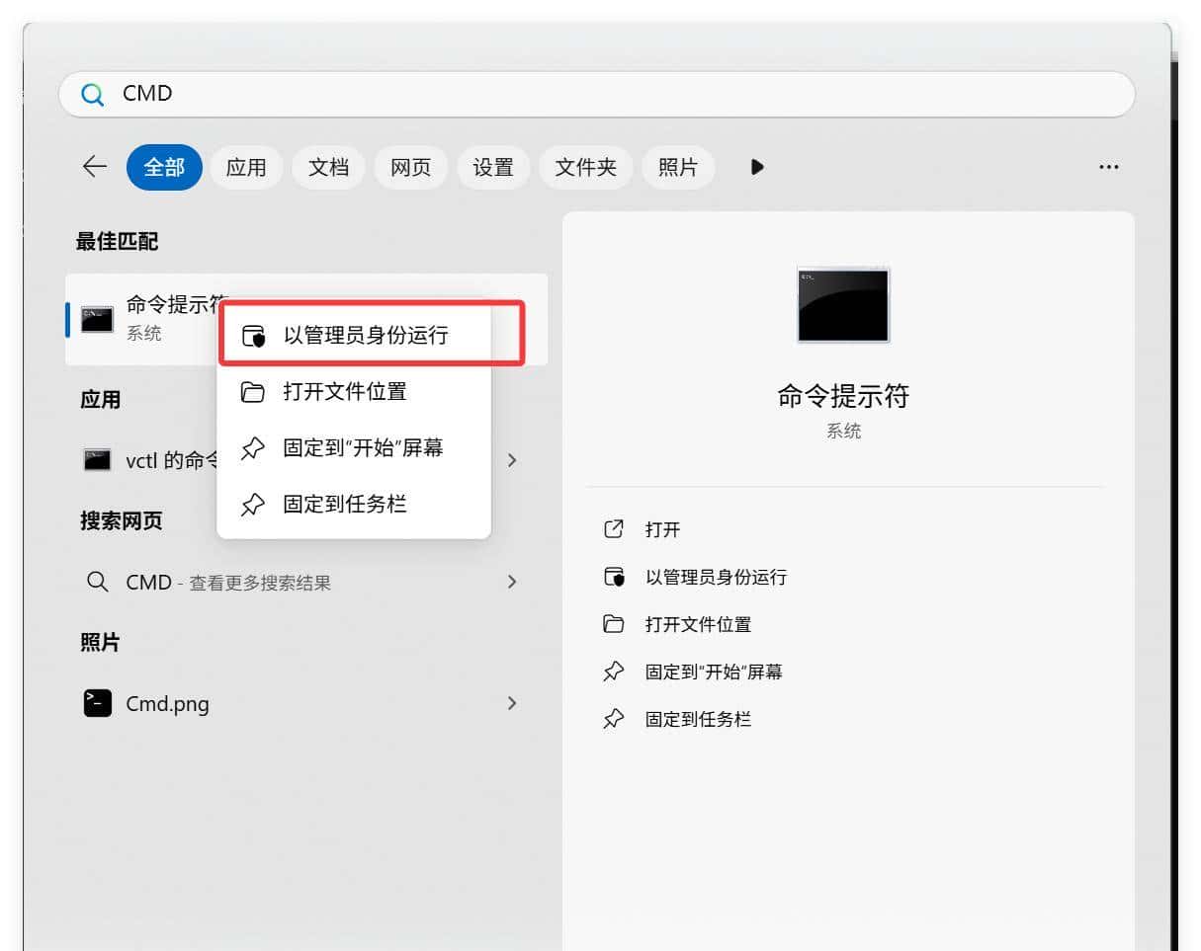The image size is (1201, 951).
Task: Expand the arrow next to Cmd.png
Action: pos(512,703)
